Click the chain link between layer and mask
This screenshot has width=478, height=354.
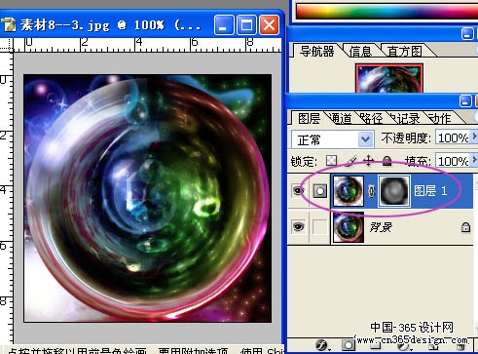pos(371,191)
